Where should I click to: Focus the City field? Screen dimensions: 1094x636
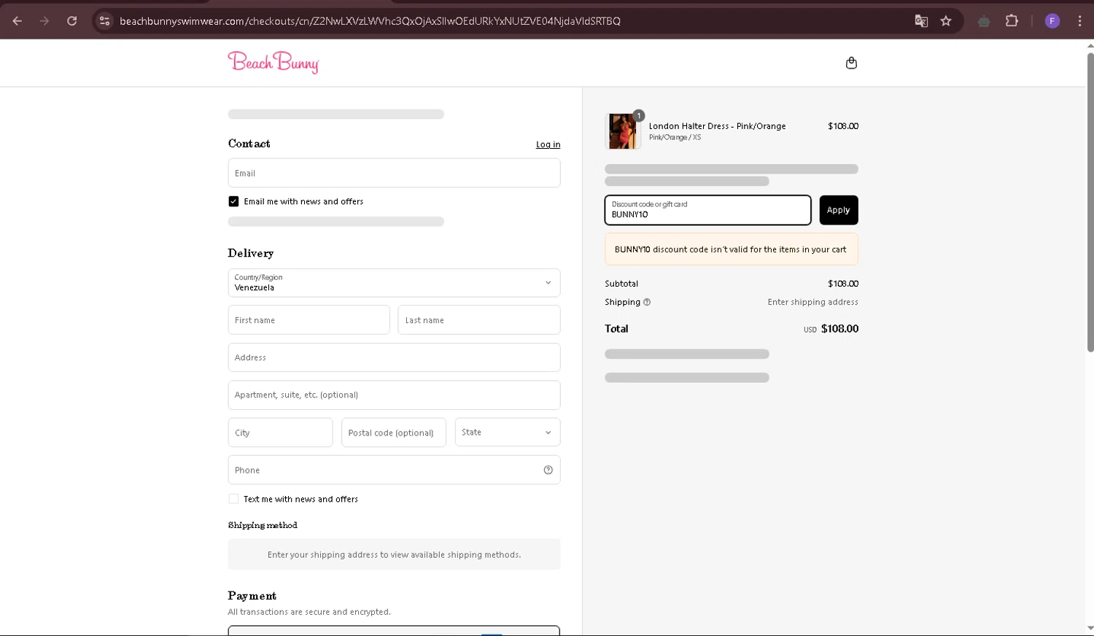point(280,433)
